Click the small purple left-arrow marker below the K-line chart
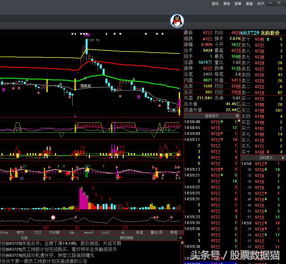Image resolution: width=286 pixels, height=264 pixels. tap(75, 116)
